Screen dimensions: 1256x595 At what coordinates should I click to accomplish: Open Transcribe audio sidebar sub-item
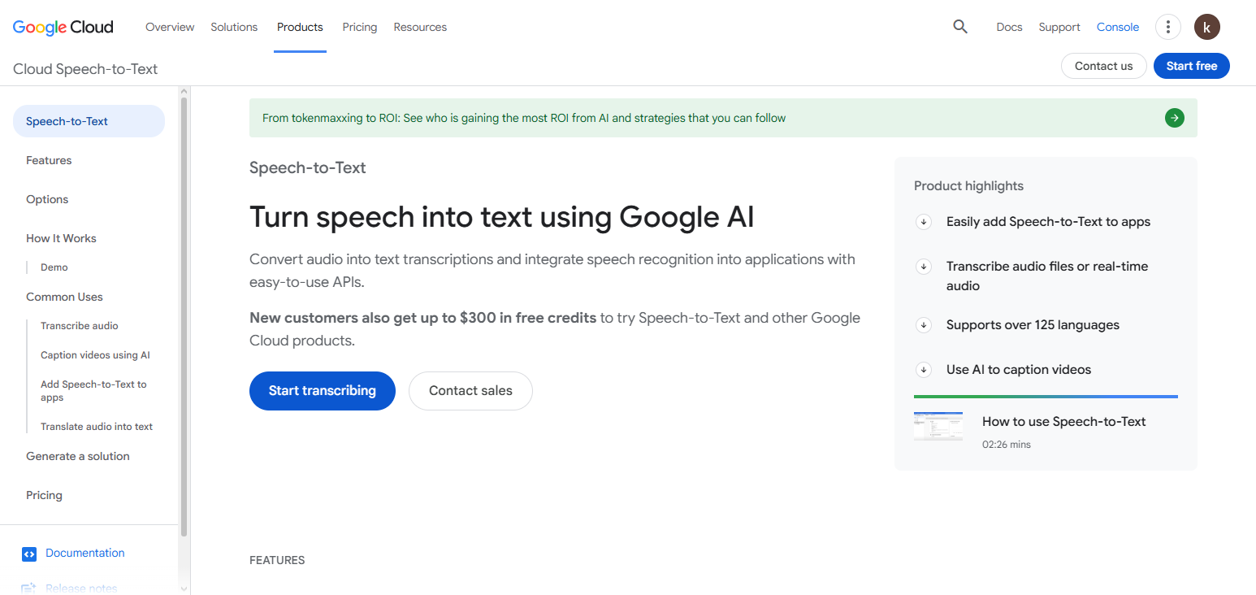click(80, 326)
